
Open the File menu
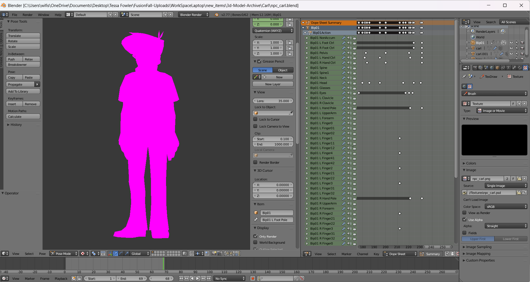(15, 15)
